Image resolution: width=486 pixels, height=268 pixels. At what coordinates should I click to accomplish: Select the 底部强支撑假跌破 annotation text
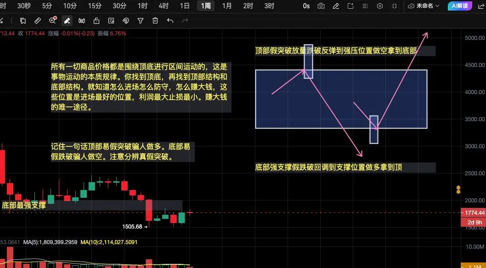click(345, 167)
